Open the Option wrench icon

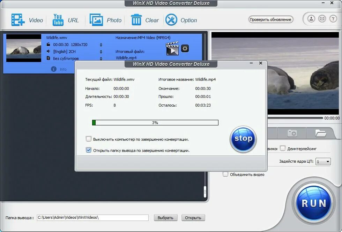coord(171,20)
